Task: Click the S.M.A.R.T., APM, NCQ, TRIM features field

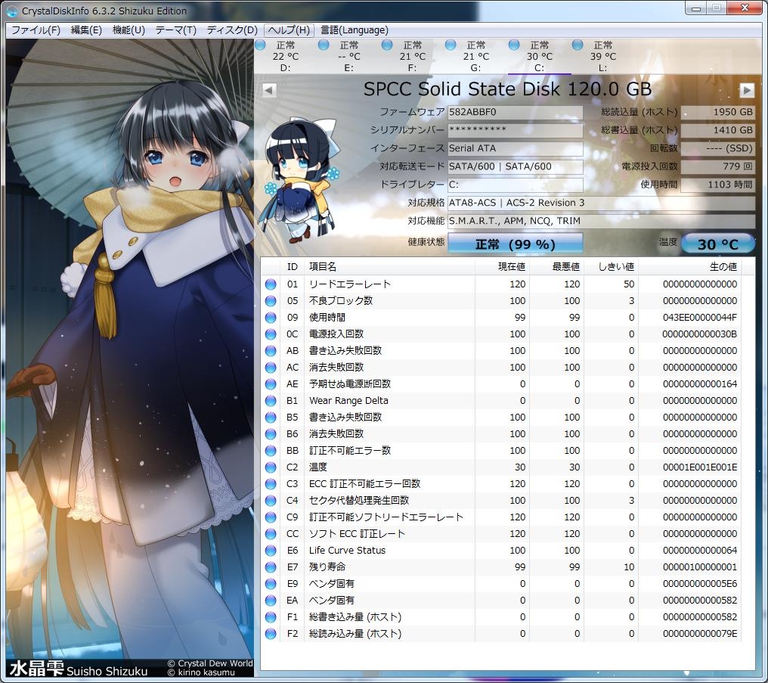Action: pos(601,221)
